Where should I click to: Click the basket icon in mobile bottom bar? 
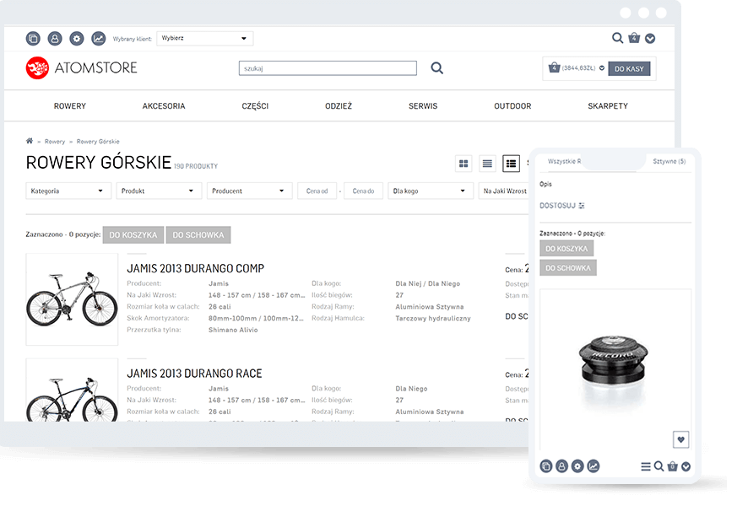(673, 466)
